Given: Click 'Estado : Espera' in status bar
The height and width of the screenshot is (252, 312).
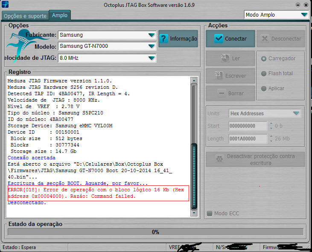Looking at the screenshot, I should click(x=19, y=247).
